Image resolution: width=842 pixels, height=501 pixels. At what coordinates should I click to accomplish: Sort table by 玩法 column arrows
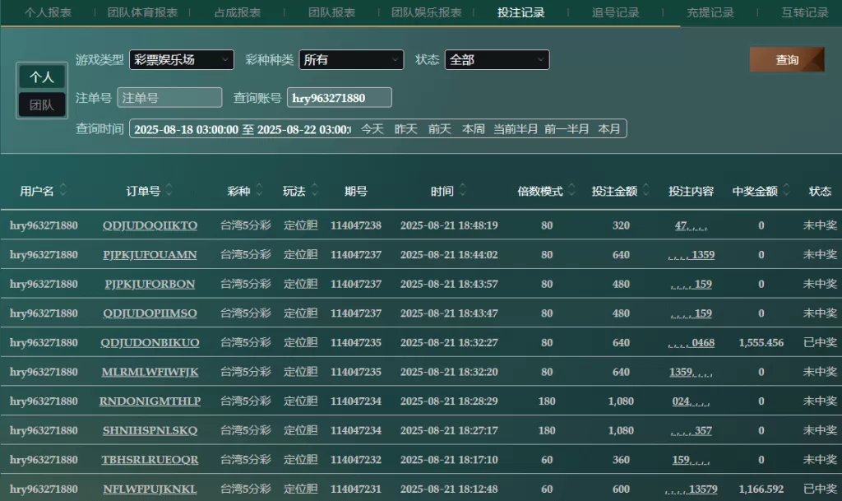pos(315,189)
